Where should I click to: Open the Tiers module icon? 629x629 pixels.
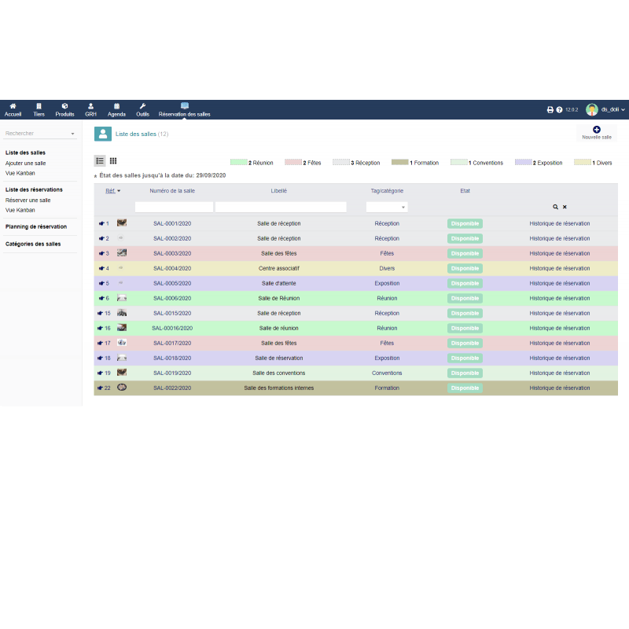click(39, 106)
